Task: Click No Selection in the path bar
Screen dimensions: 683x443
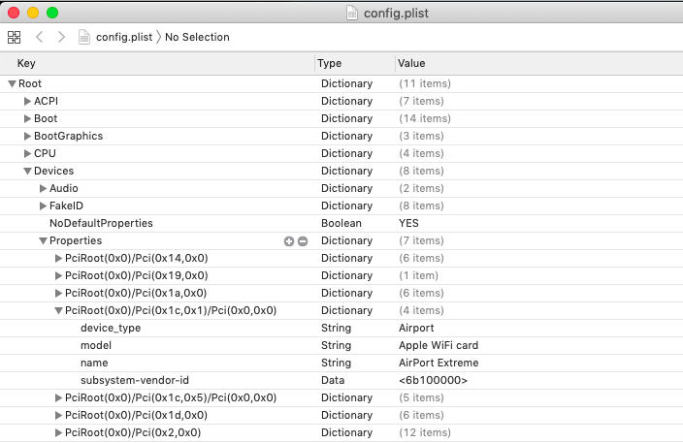Action: point(197,37)
